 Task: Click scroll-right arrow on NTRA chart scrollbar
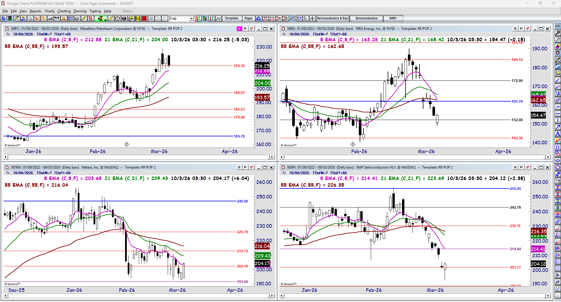pos(272,296)
